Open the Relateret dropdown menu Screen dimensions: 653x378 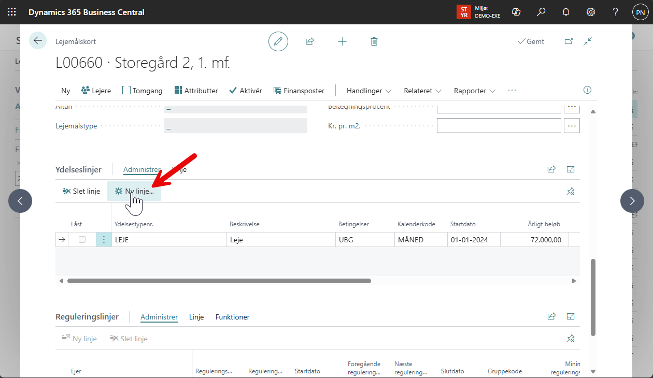(x=422, y=91)
